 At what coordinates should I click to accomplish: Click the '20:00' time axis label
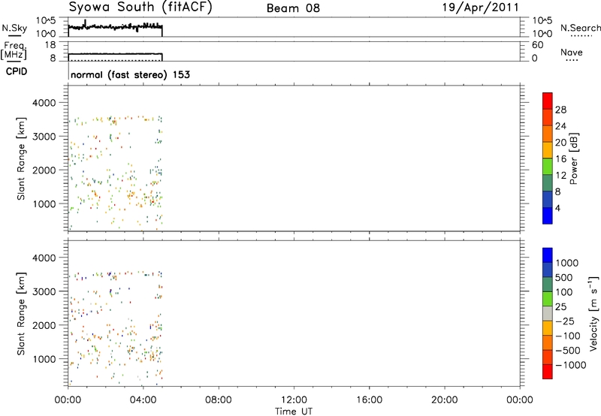coord(444,400)
